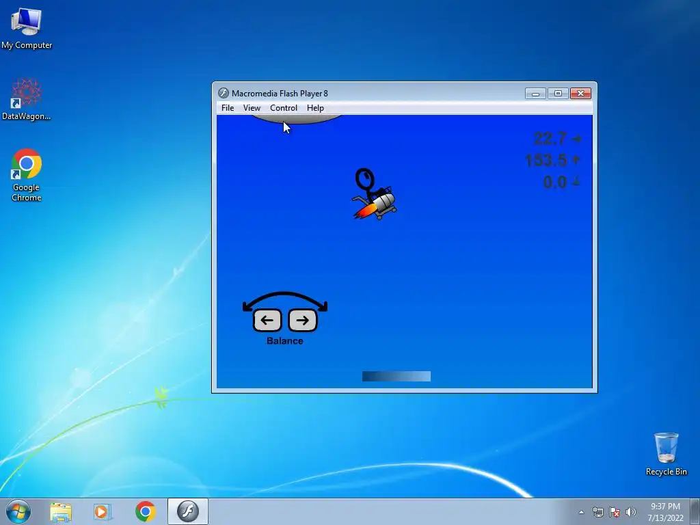700x525 pixels.
Task: Open the Control menu
Action: (284, 108)
